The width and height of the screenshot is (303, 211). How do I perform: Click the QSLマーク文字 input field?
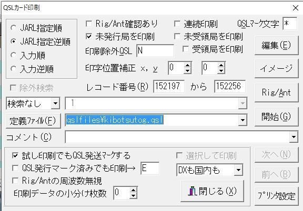click(x=290, y=24)
